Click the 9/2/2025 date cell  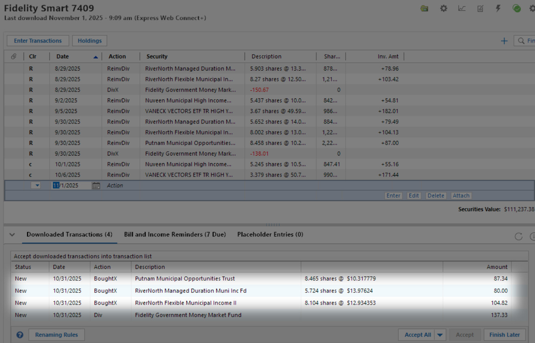(66, 100)
